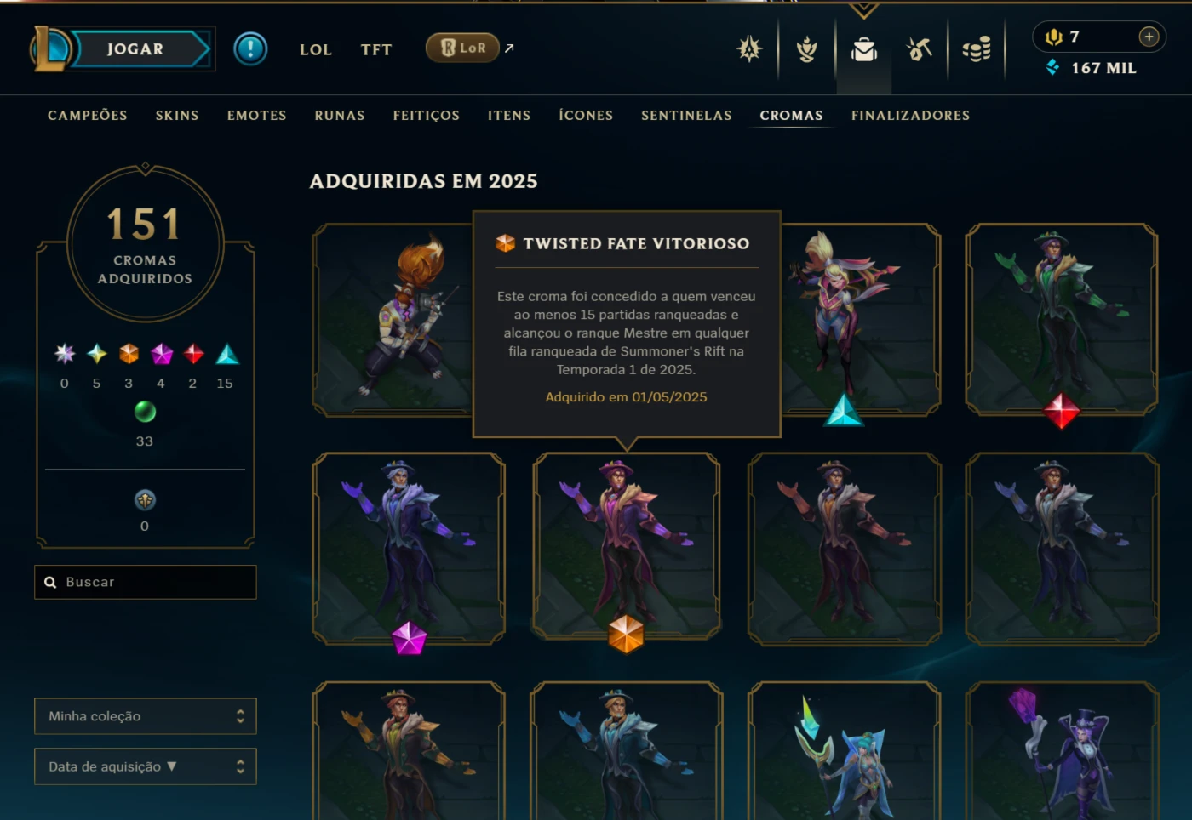Viewport: 1192px width, 820px height.
Task: Switch to the Skins tab
Action: [x=177, y=115]
